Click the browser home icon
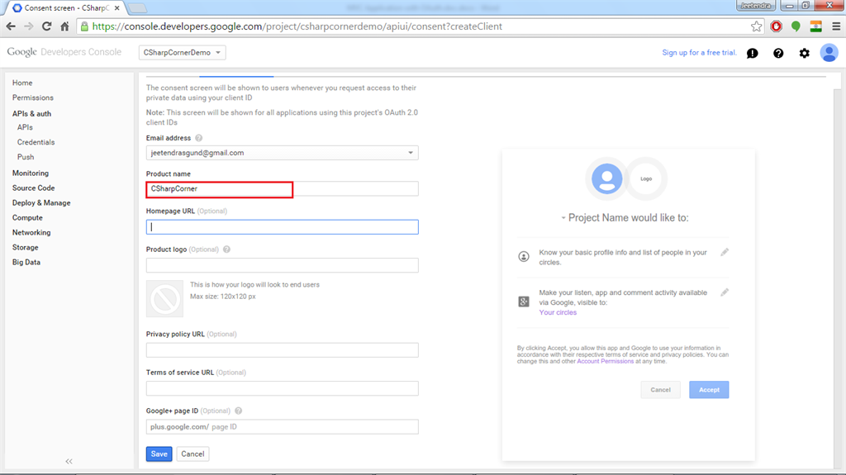The image size is (846, 475). (64, 26)
